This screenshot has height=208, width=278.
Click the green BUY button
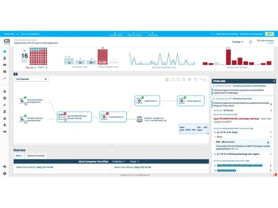(x=270, y=34)
